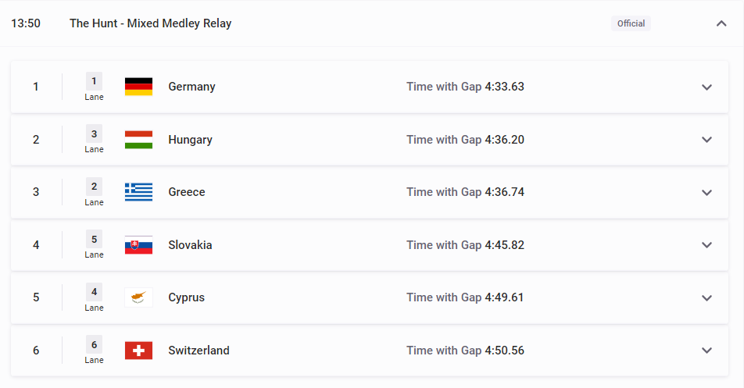
Task: Click the Hungary flag icon
Action: click(x=138, y=140)
